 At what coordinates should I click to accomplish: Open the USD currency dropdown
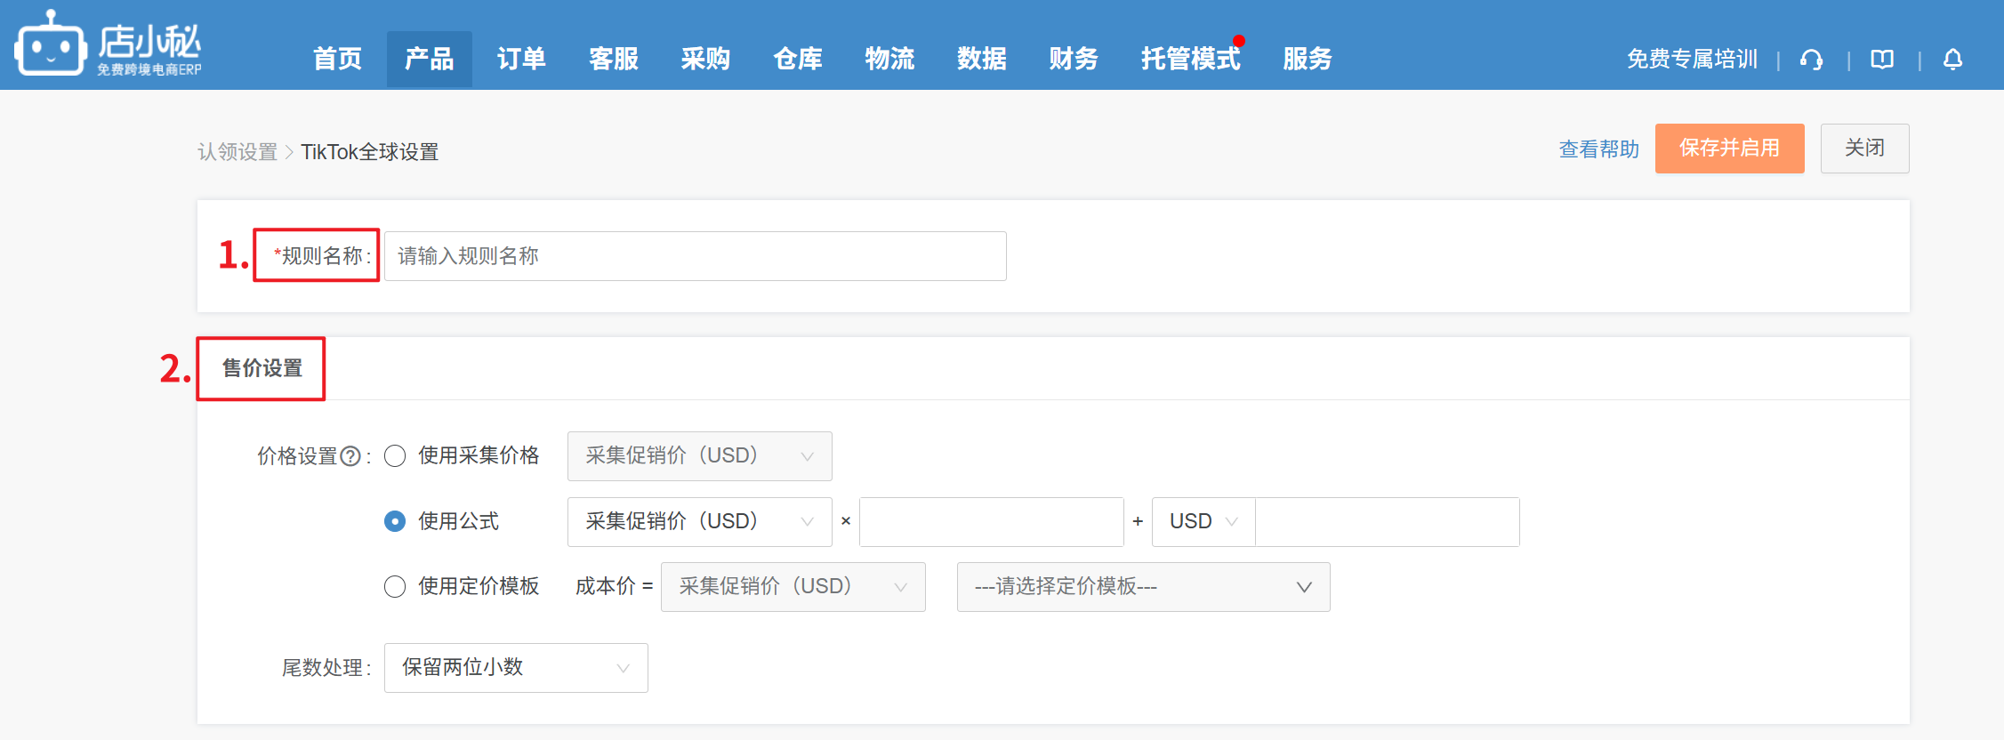tap(1203, 521)
